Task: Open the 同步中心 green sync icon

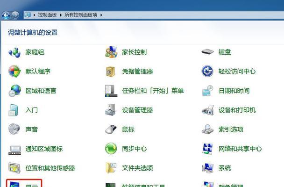Action: tap(111, 149)
